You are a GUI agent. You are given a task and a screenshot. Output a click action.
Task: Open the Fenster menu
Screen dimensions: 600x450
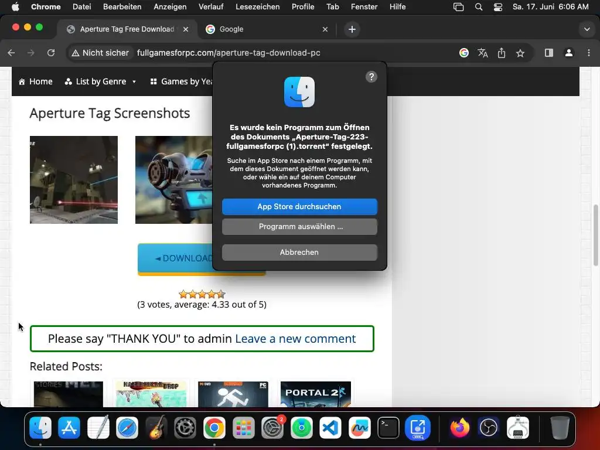[x=364, y=7]
